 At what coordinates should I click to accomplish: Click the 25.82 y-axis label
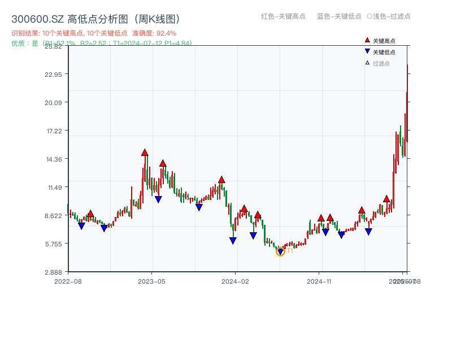[53, 46]
